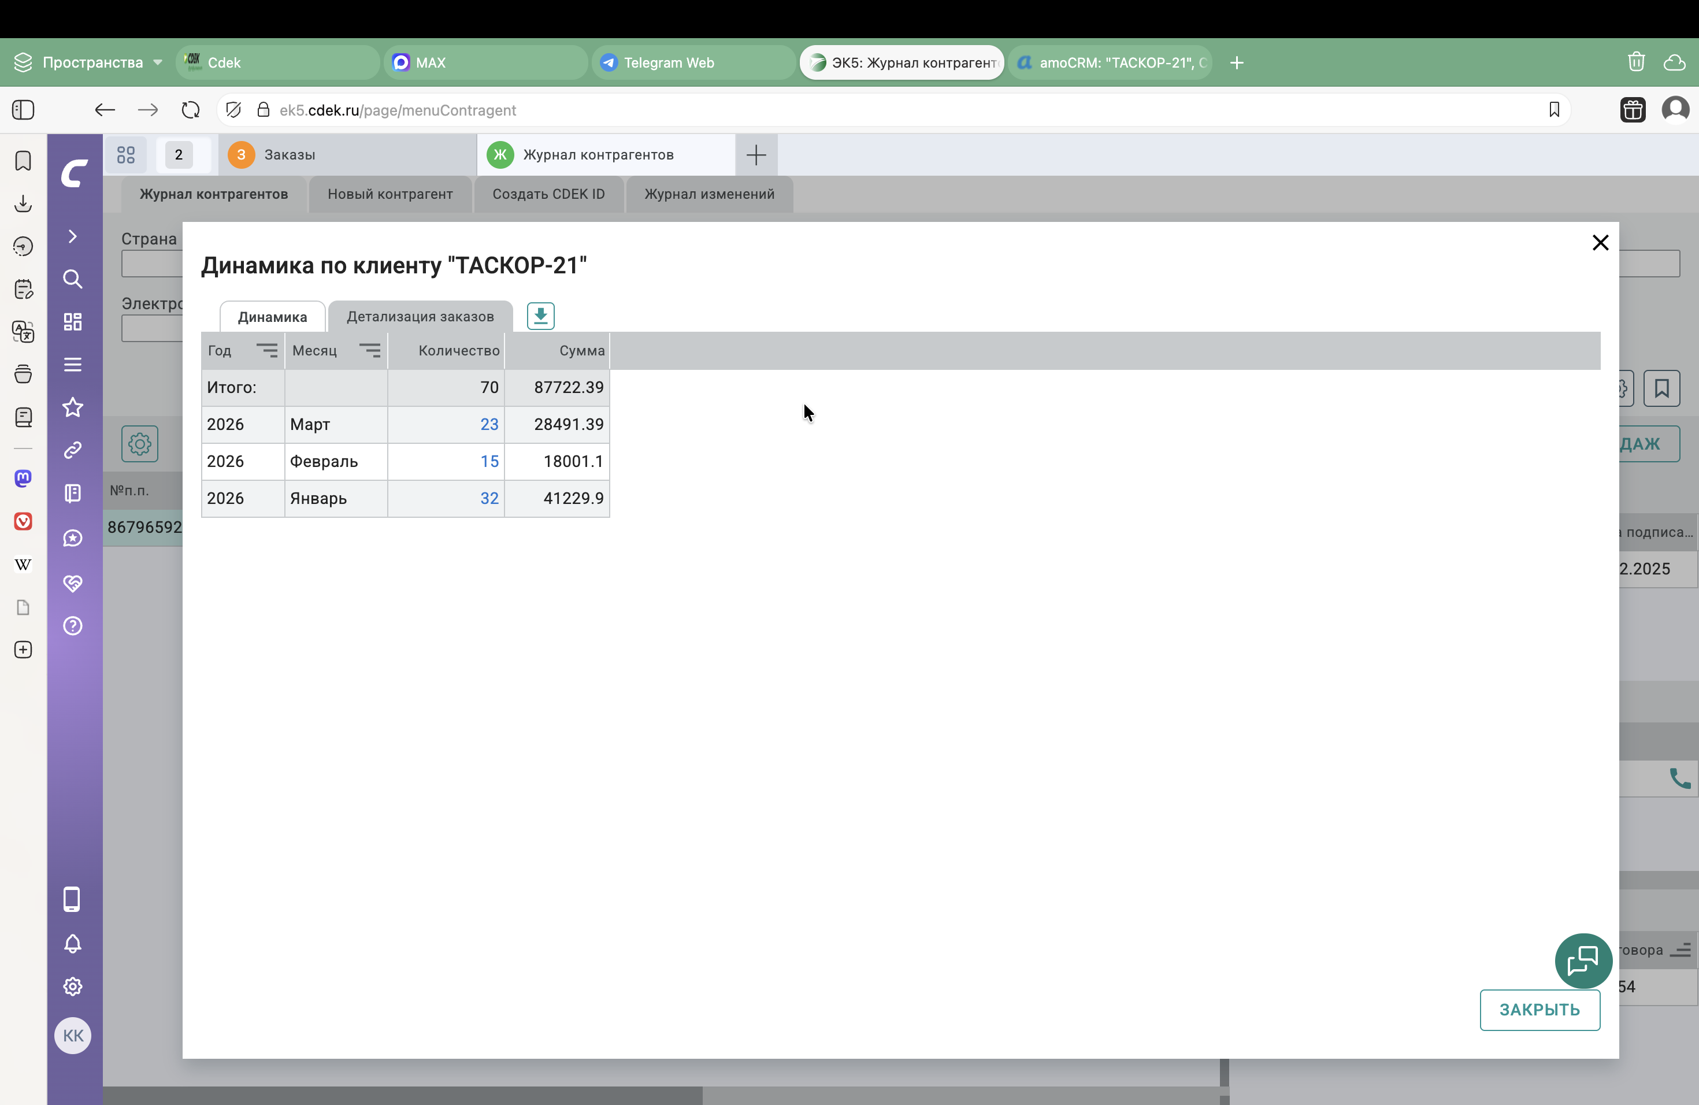Image resolution: width=1699 pixels, height=1105 pixels.
Task: Download the dynamics report via export icon
Action: [x=540, y=316]
